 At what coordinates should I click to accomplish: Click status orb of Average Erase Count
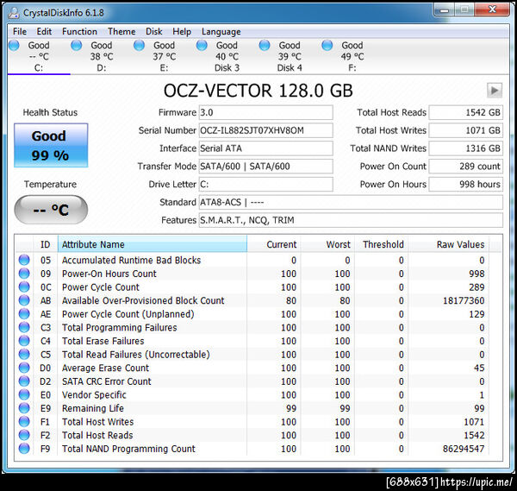click(x=24, y=368)
